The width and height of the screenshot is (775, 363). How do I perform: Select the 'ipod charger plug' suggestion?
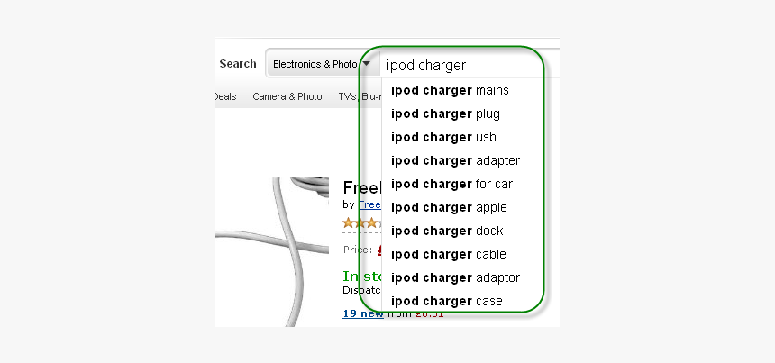coord(445,113)
